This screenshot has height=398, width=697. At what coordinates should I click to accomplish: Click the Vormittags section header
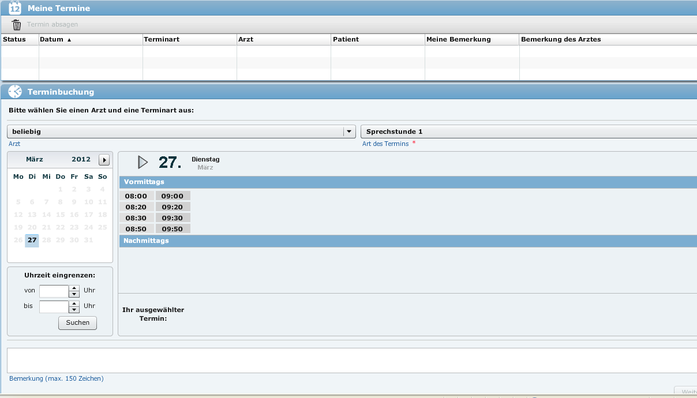click(408, 182)
